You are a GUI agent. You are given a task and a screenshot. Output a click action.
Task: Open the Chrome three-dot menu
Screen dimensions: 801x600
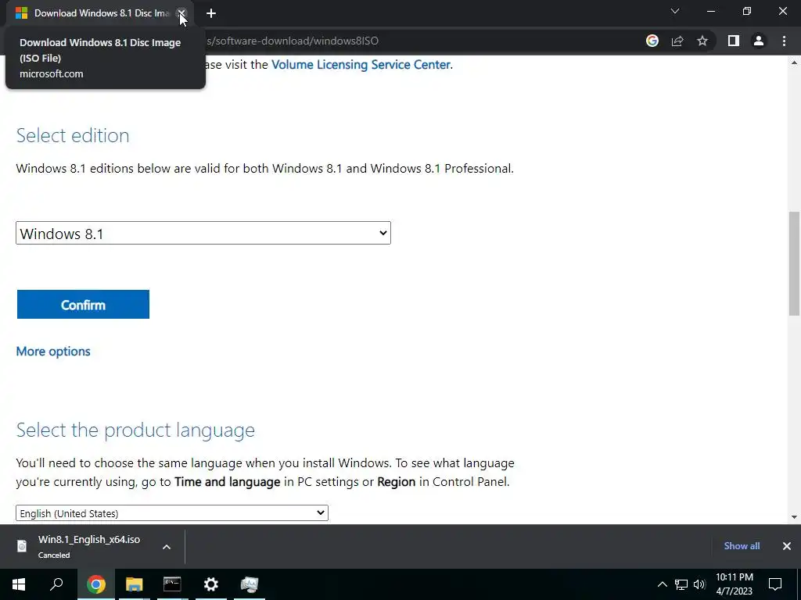pos(784,41)
